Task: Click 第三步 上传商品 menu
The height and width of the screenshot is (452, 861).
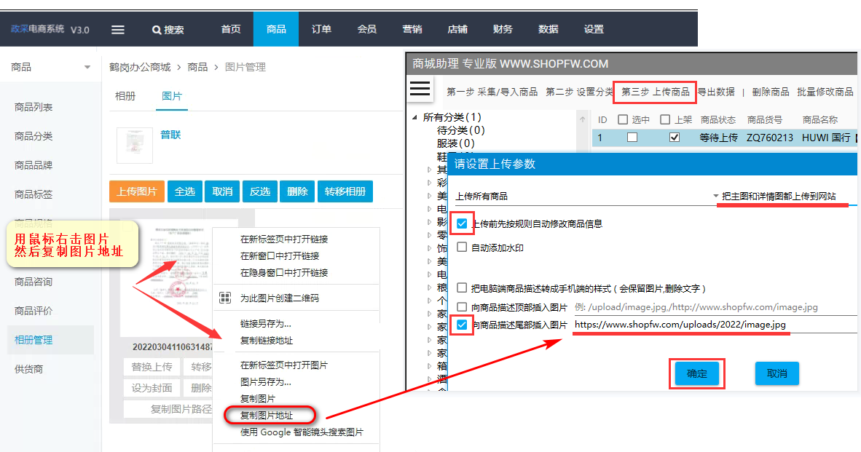Action: click(x=655, y=92)
